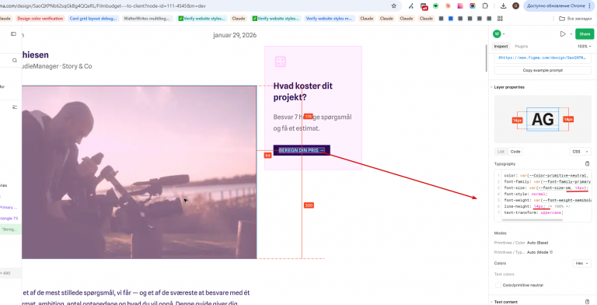Select the 'januar 29, 2026' date text
This screenshot has width=597, height=305.
click(235, 35)
